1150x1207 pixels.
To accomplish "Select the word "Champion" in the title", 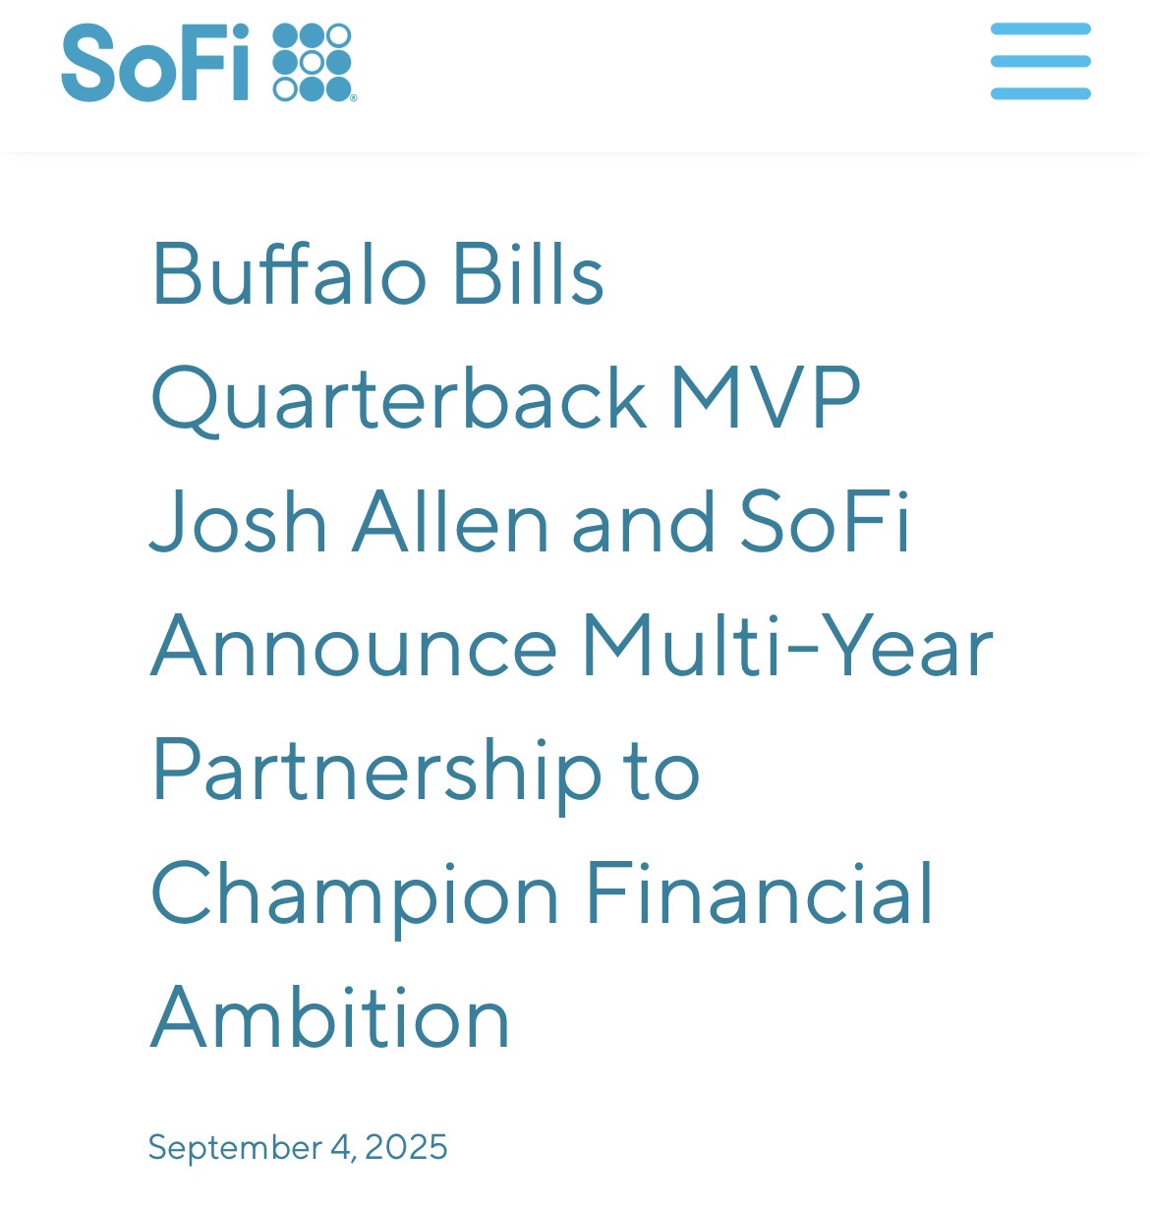I will [355, 895].
